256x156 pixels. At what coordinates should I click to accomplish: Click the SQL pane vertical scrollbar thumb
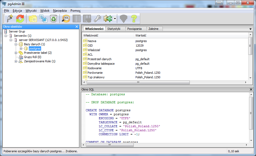coord(251,113)
